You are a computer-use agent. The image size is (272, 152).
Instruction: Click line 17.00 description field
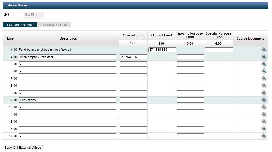pyautogui.click(x=67, y=136)
